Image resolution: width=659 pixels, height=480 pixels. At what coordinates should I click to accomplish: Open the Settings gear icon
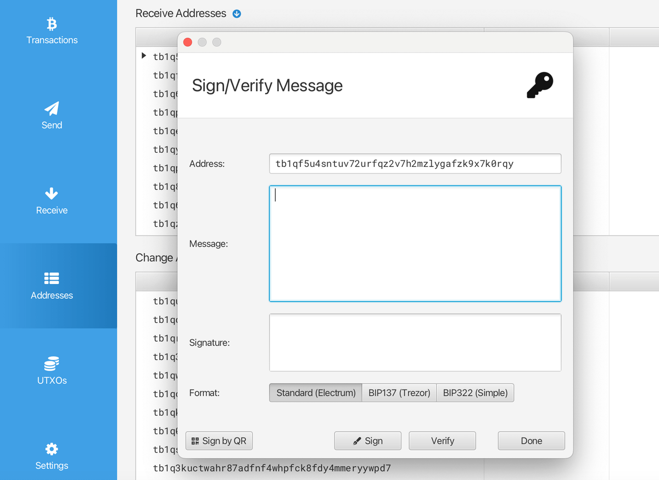[52, 449]
